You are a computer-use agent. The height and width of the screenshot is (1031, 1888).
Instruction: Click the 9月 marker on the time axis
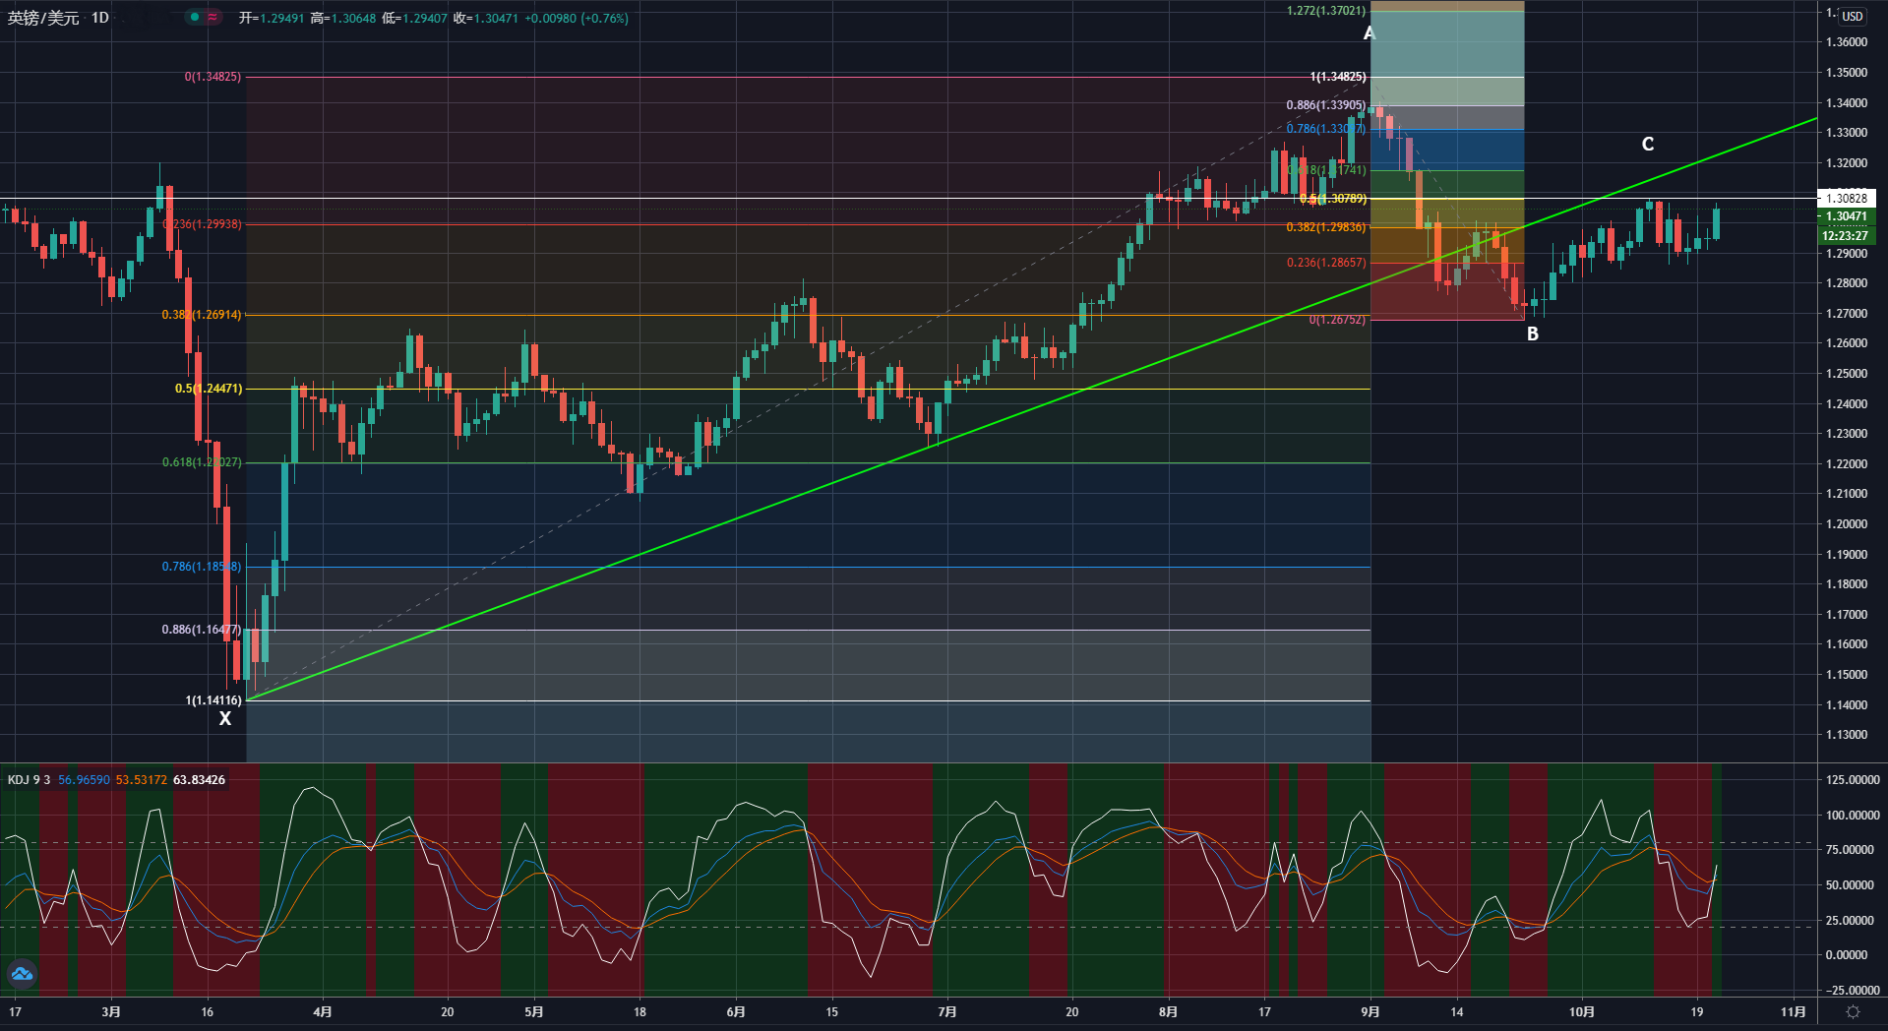(1370, 1012)
